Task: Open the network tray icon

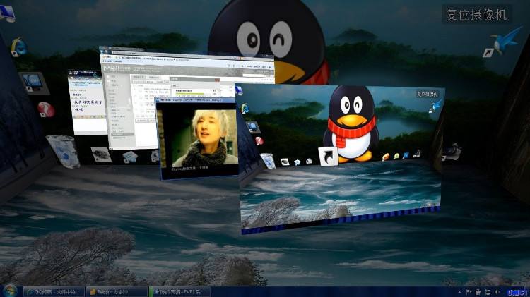Action: pos(488,292)
